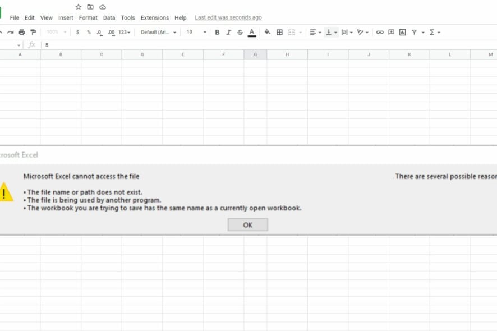Open the Edit menu
Viewport: 497px width, 331px height.
pos(30,18)
